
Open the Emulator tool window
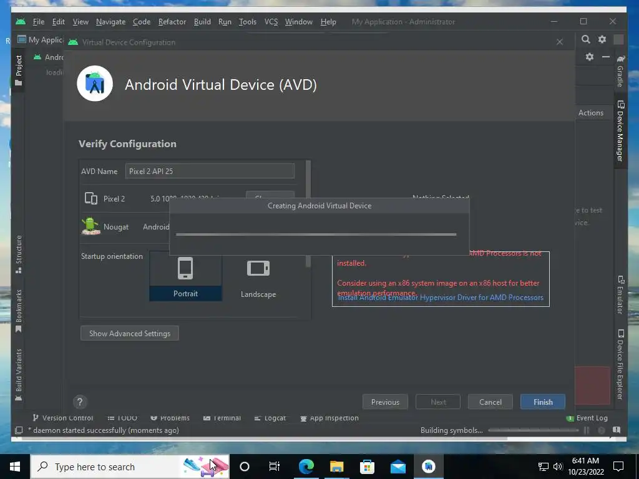click(620, 295)
